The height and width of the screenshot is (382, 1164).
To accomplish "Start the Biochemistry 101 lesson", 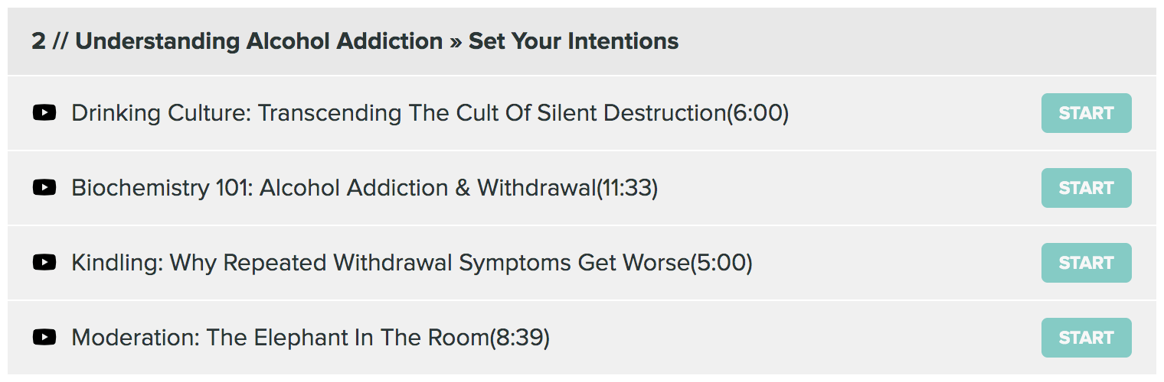I will (x=1086, y=188).
